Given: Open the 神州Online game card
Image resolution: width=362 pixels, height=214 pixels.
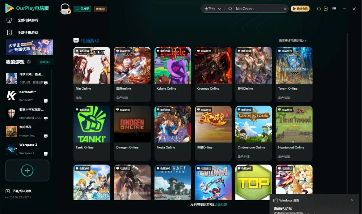Looking at the screenshot, I should tap(254, 74).
